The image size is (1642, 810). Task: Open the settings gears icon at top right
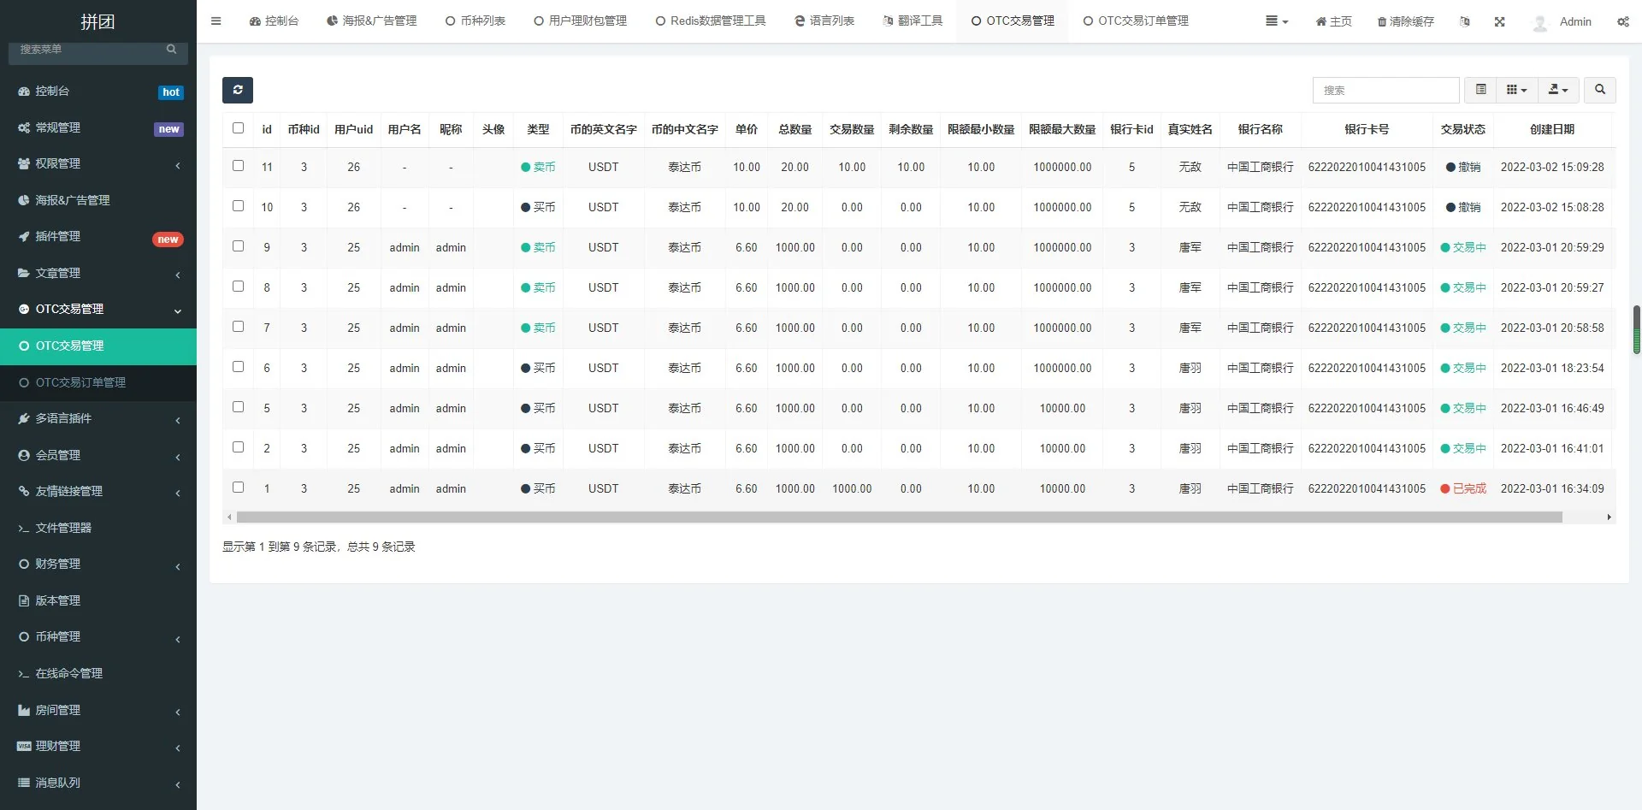(x=1622, y=21)
